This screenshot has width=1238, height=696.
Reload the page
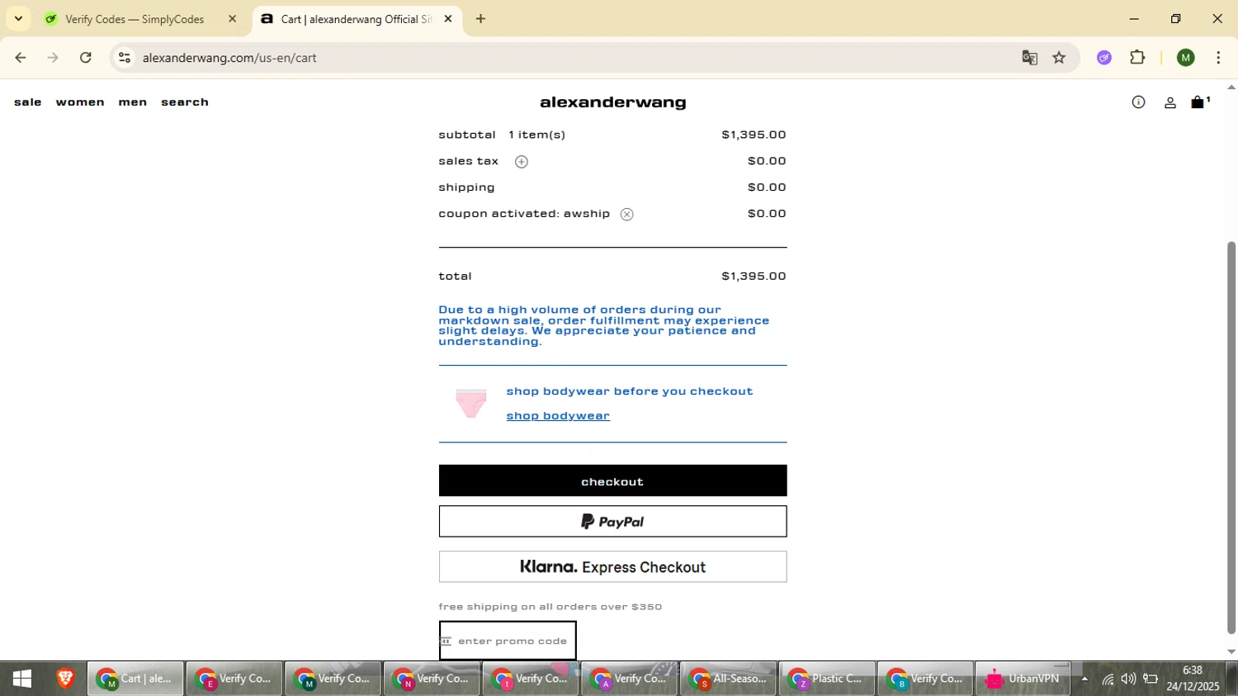point(86,58)
